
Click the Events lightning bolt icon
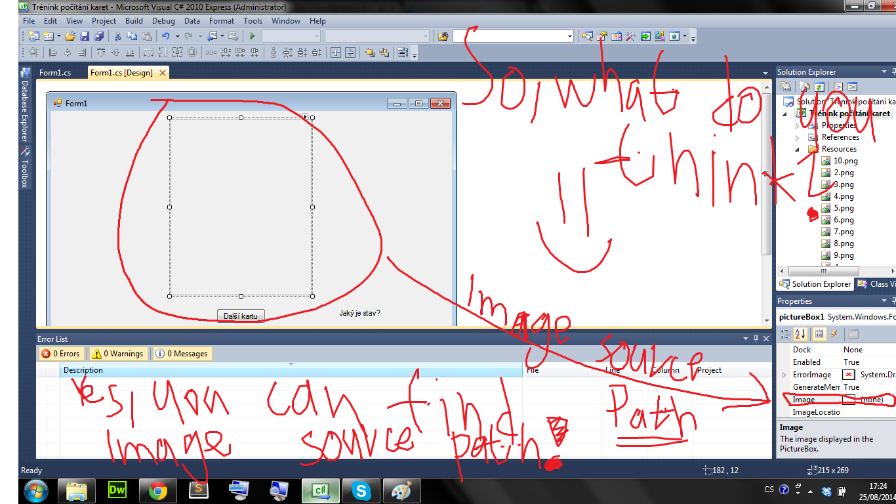(834, 334)
